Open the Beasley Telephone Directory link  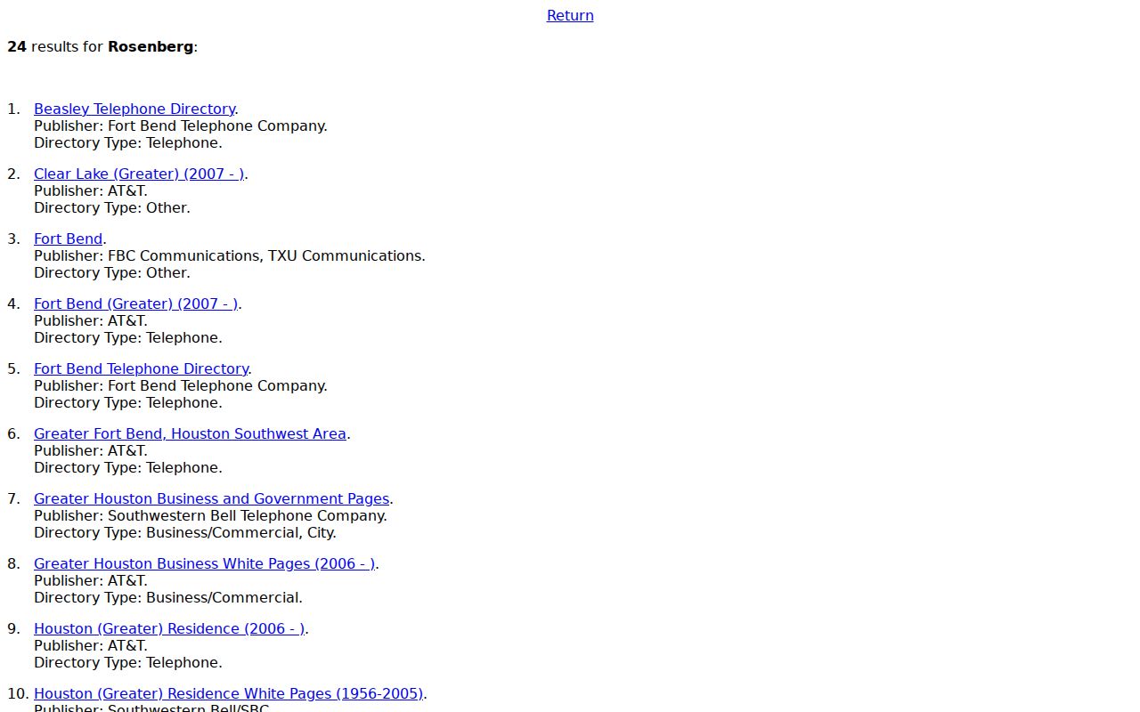[134, 109]
